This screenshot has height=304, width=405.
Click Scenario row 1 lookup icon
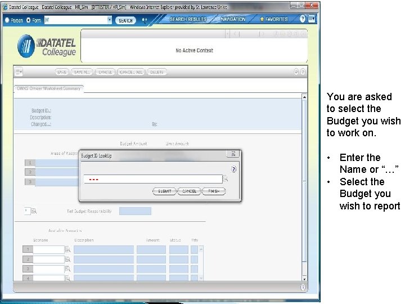[x=67, y=249]
